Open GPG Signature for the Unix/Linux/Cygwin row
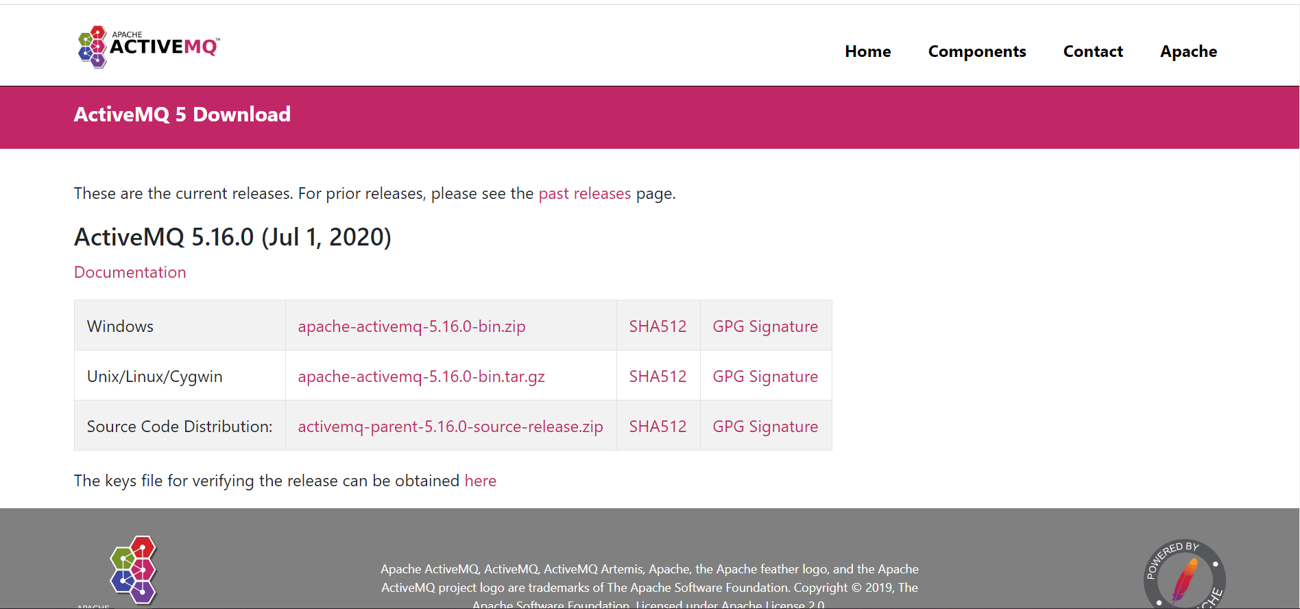 (765, 377)
